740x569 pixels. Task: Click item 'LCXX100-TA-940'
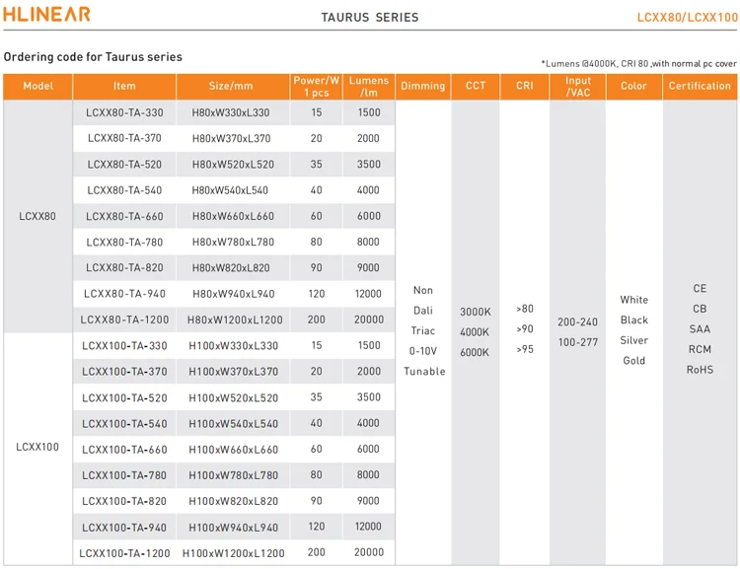(x=124, y=527)
